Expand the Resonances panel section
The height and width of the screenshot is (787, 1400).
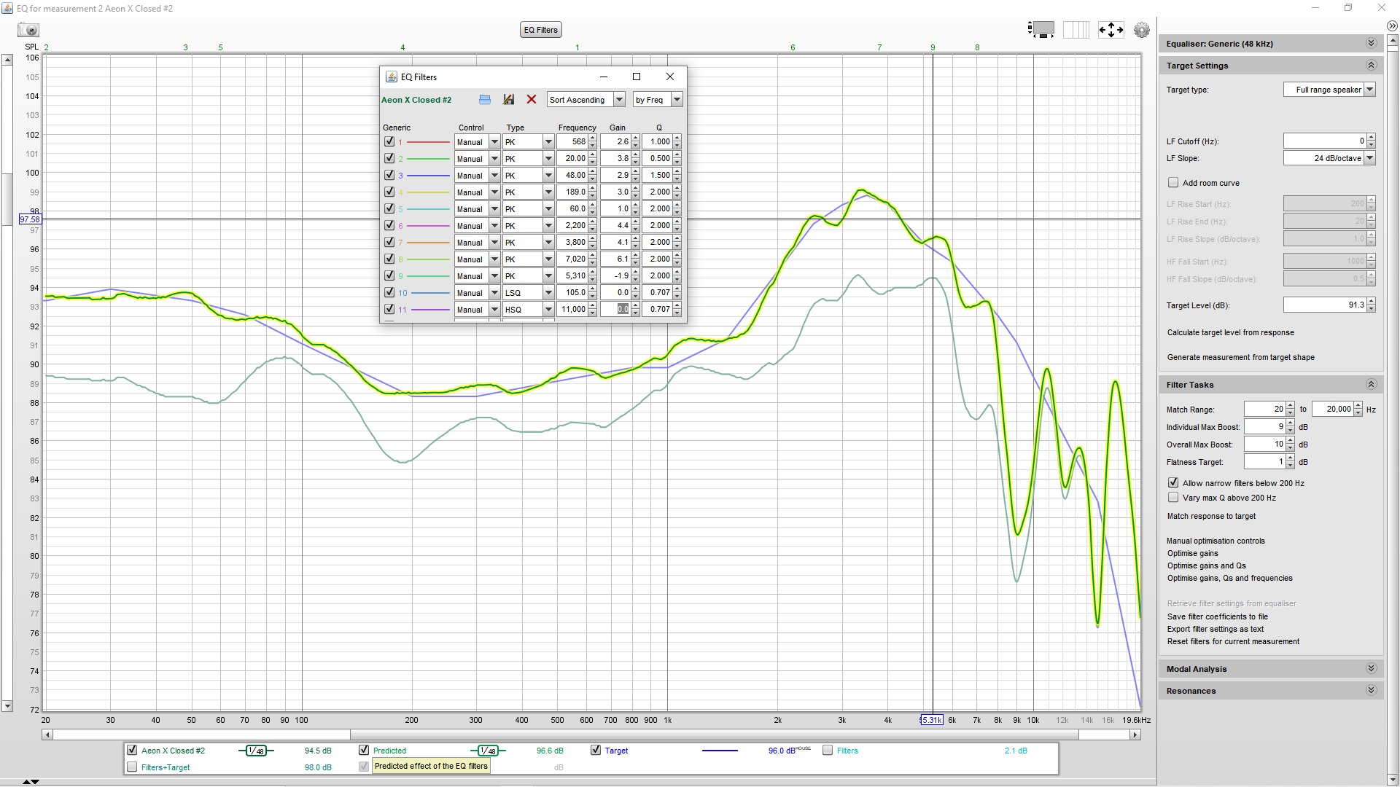pyautogui.click(x=1371, y=690)
